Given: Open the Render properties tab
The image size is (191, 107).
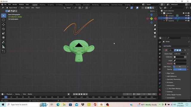Looking at the screenshot, I should 160,46.
